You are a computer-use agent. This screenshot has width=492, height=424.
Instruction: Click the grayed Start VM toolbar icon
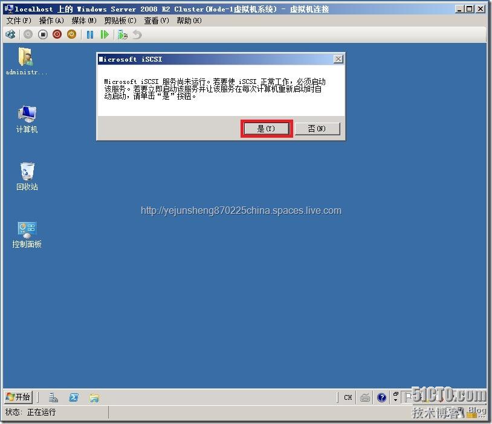pyautogui.click(x=28, y=34)
